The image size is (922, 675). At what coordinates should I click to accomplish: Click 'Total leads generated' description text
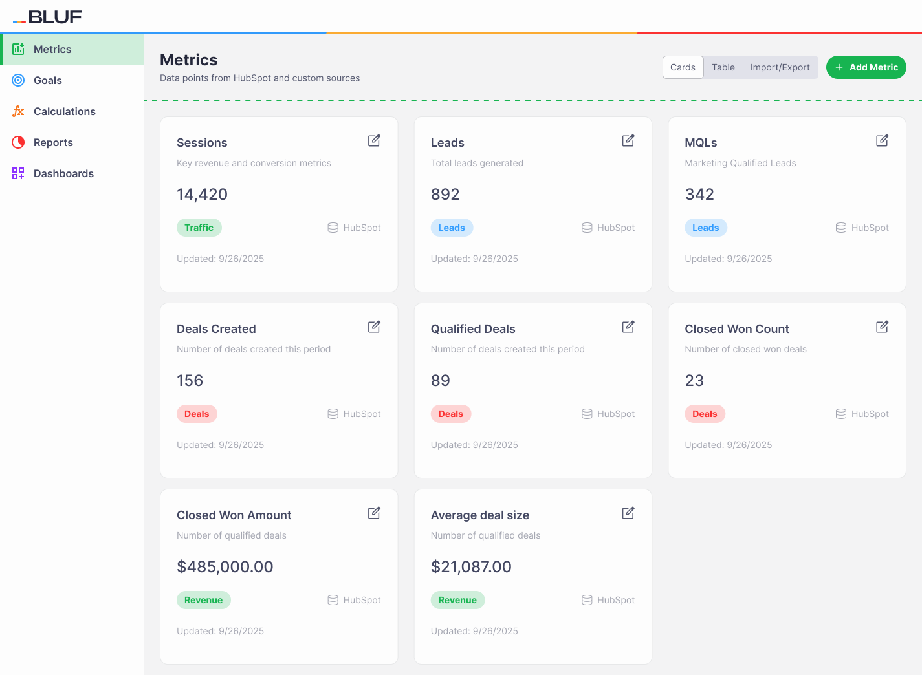point(477,163)
